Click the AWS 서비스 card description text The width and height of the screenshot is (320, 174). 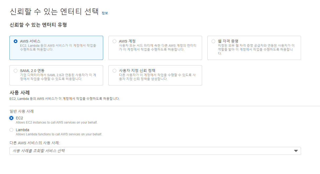pos(58,47)
